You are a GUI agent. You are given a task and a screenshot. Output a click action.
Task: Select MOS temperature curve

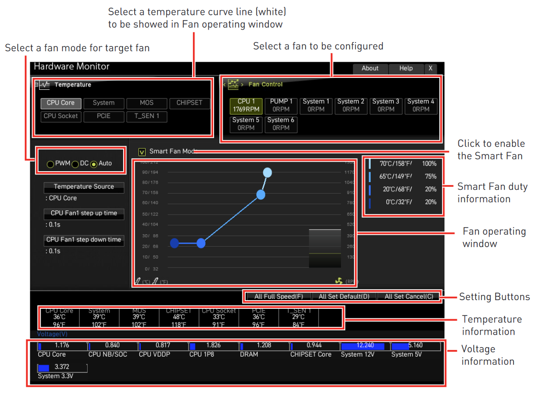point(147,103)
